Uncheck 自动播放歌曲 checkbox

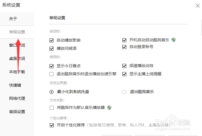pos(51,40)
